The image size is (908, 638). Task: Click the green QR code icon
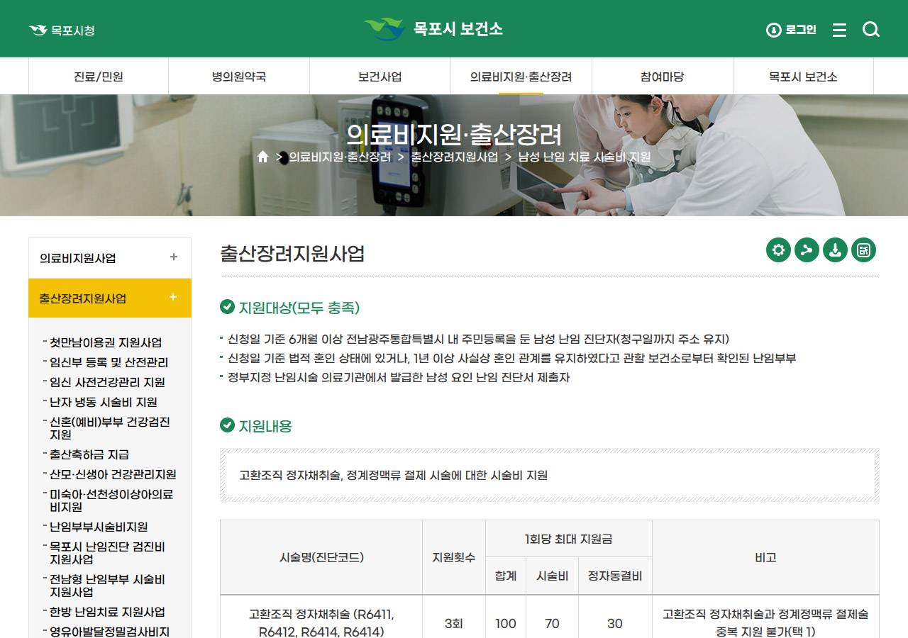tap(863, 250)
